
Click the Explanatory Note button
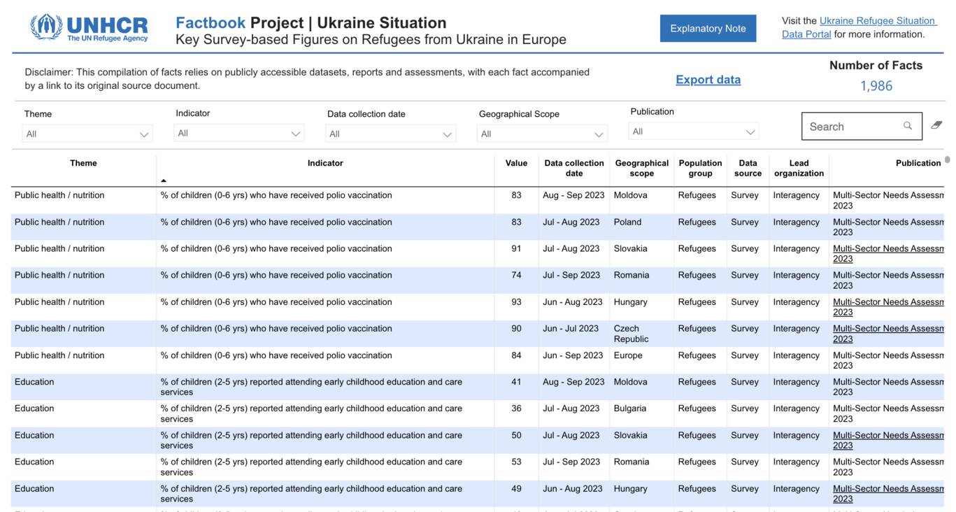click(x=708, y=29)
